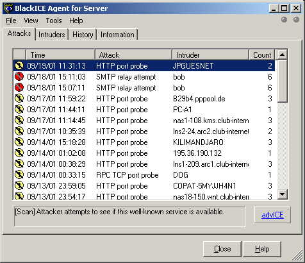Select the nas1-108.kms.club-intern intruder entry
Screen dimensions: 305x263
[x=211, y=121]
